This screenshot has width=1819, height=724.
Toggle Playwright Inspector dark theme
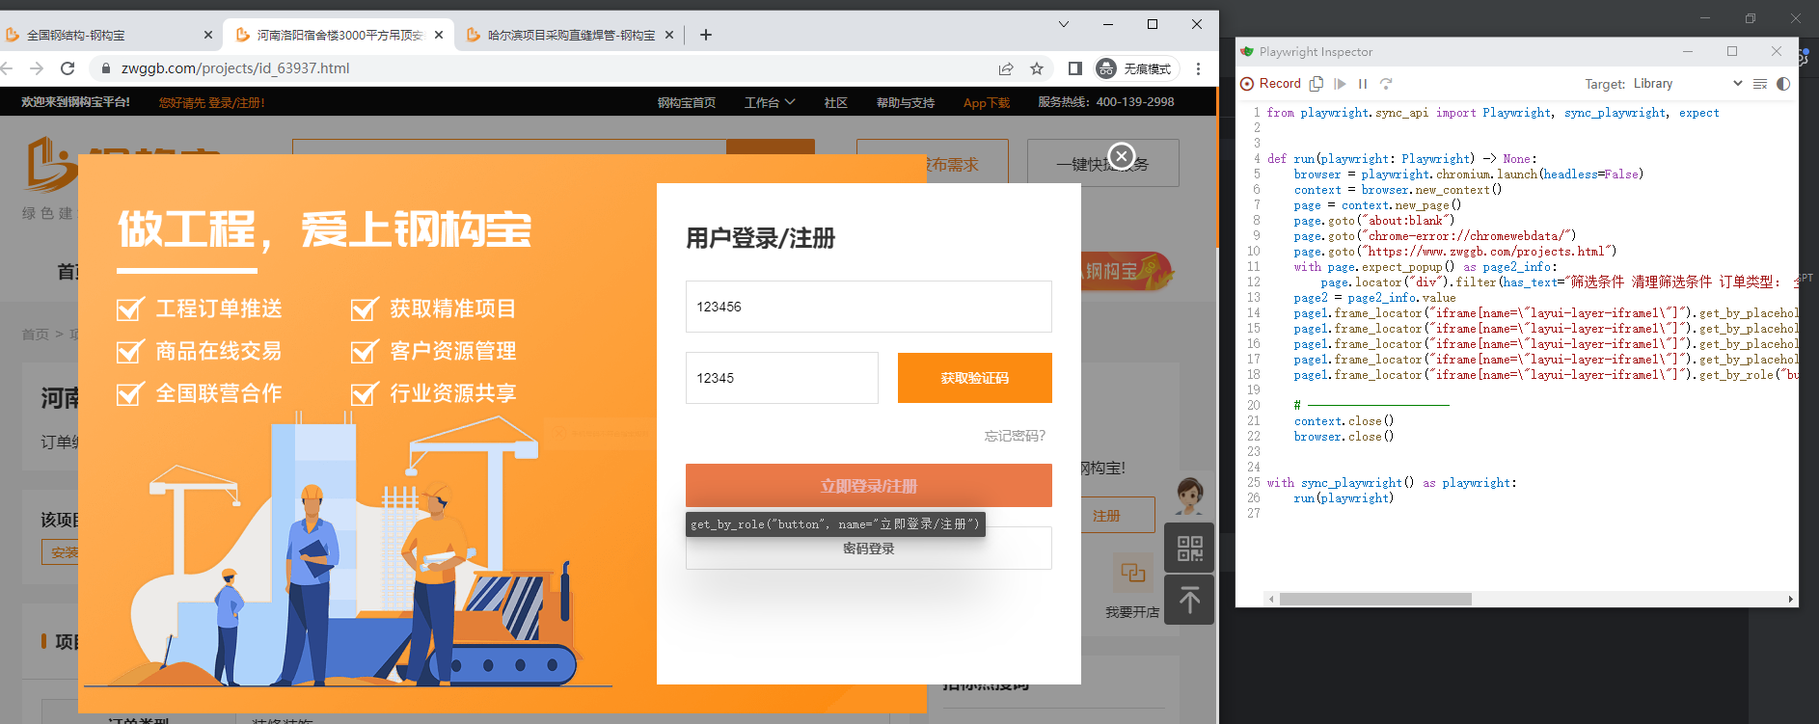click(x=1783, y=84)
